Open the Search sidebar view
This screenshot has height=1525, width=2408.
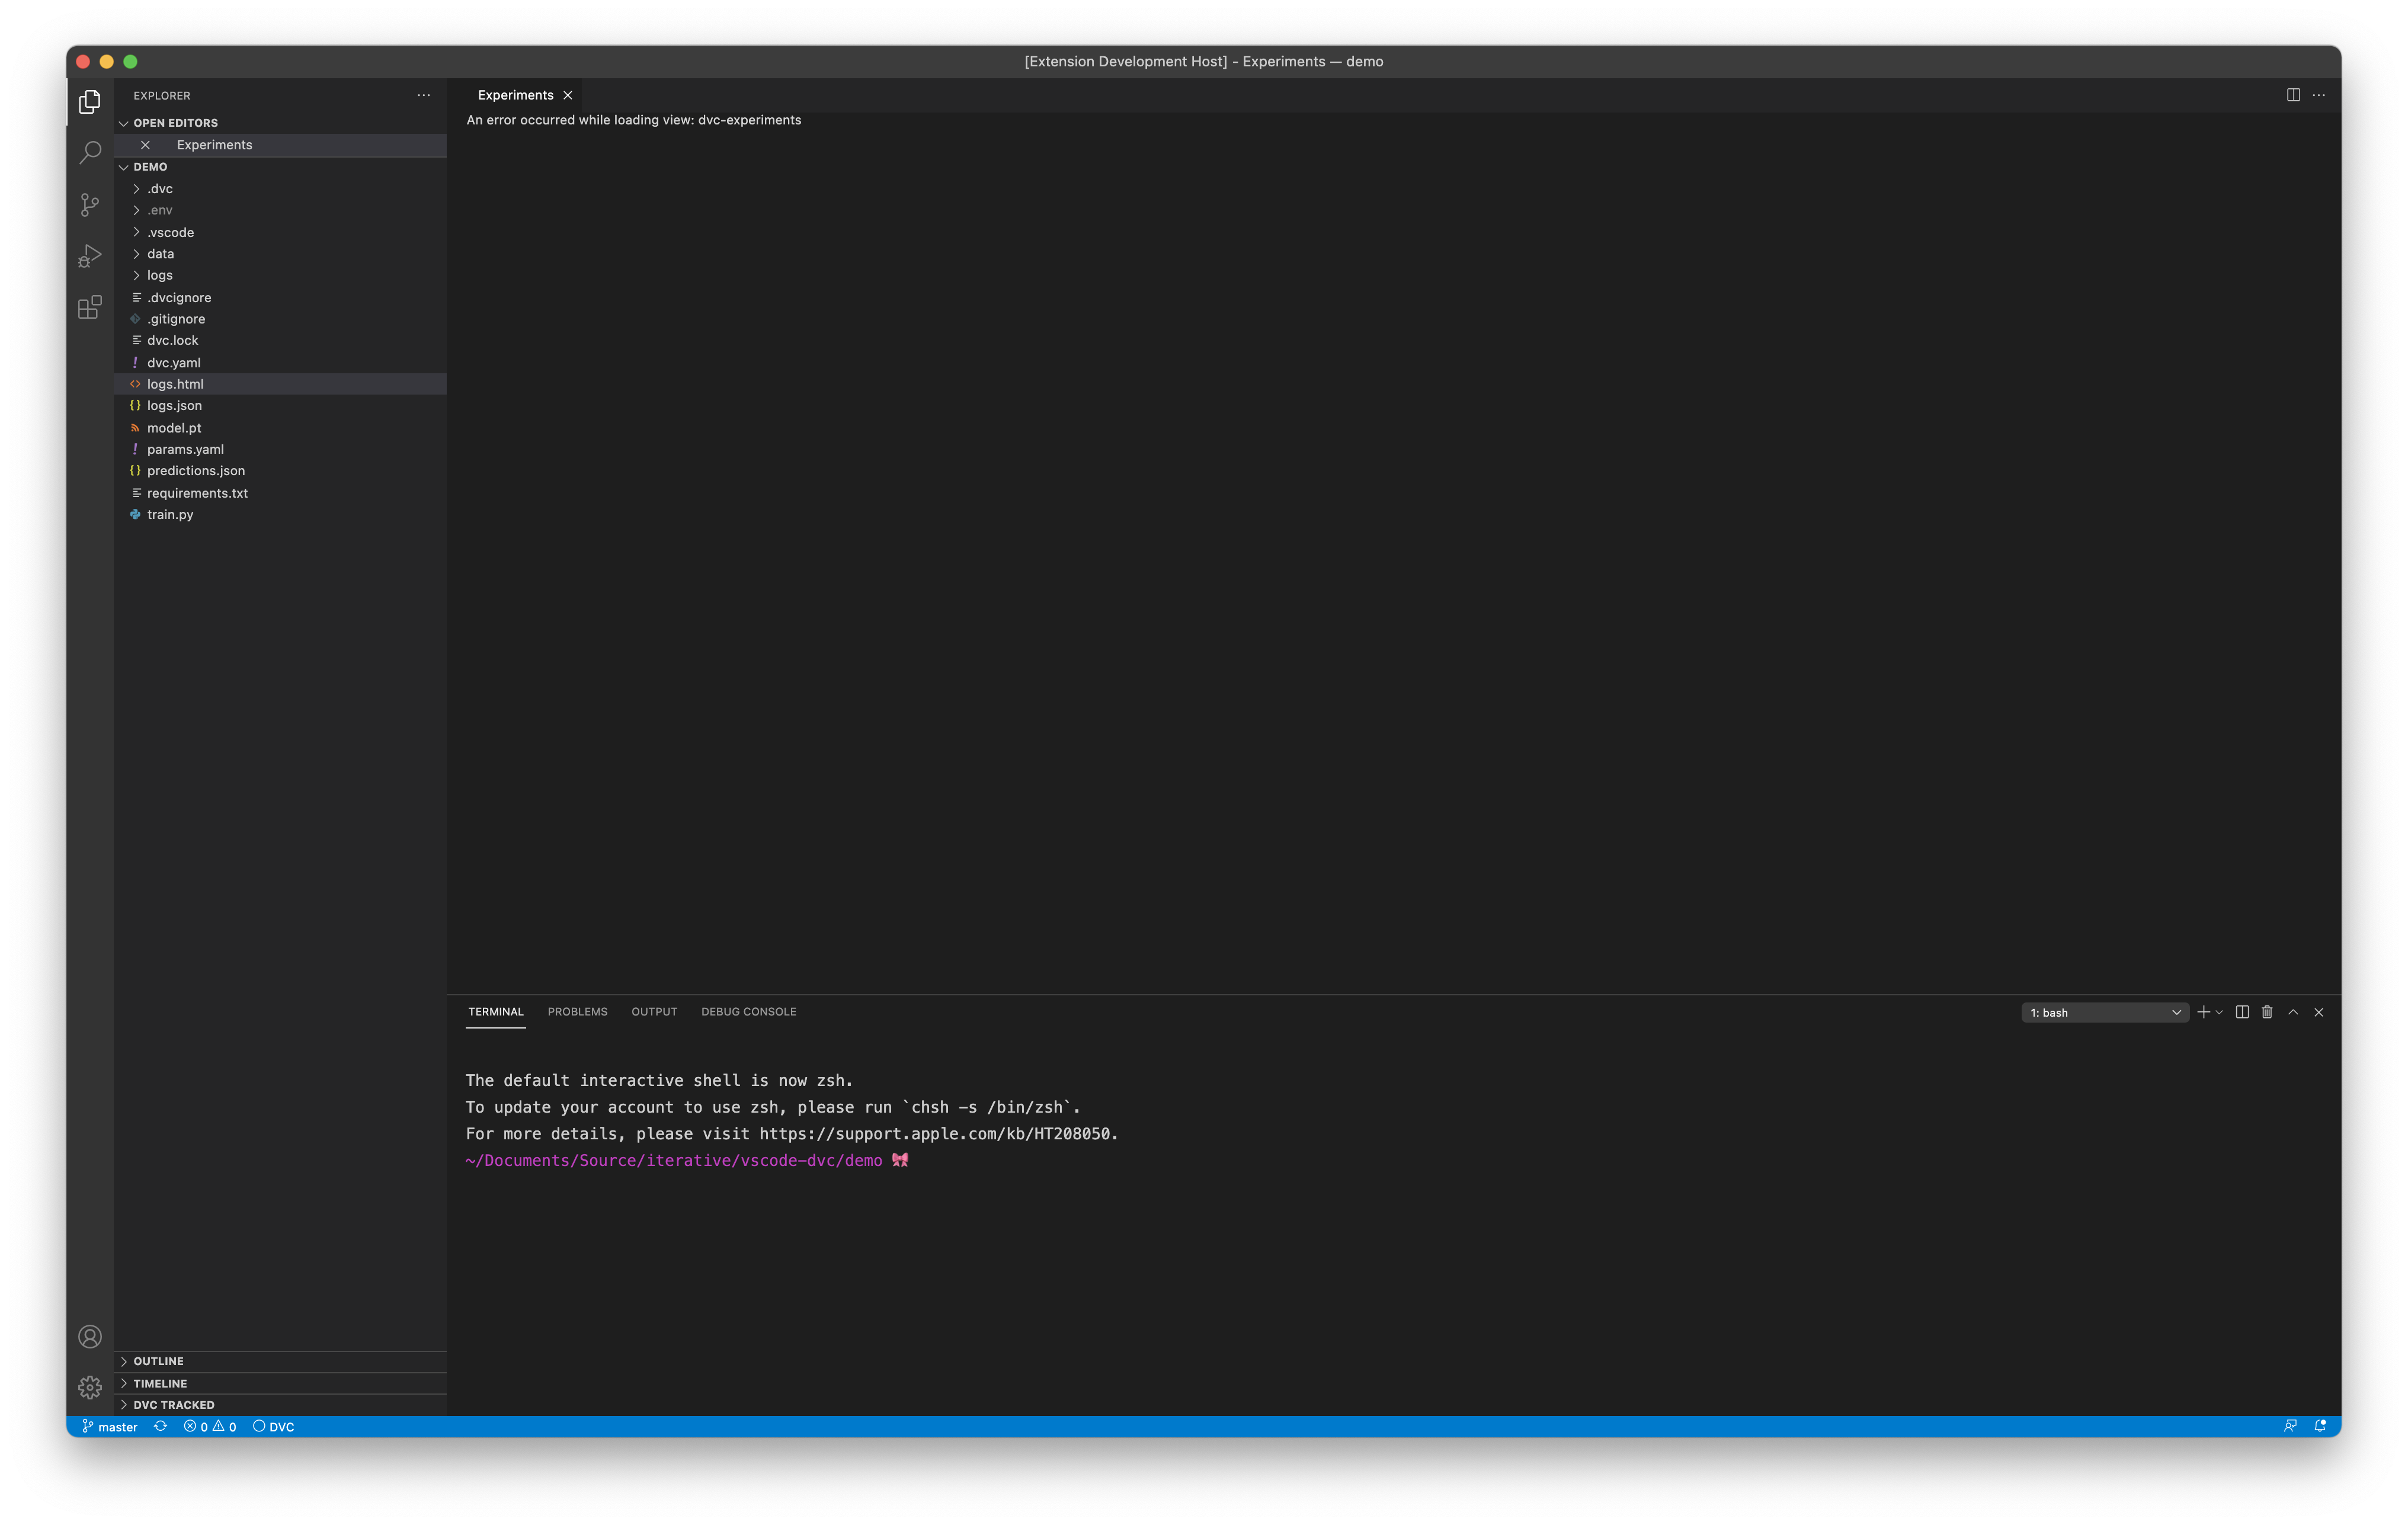(90, 152)
